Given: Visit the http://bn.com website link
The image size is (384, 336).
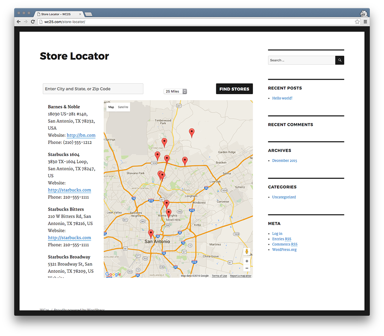Looking at the screenshot, I should (81, 135).
